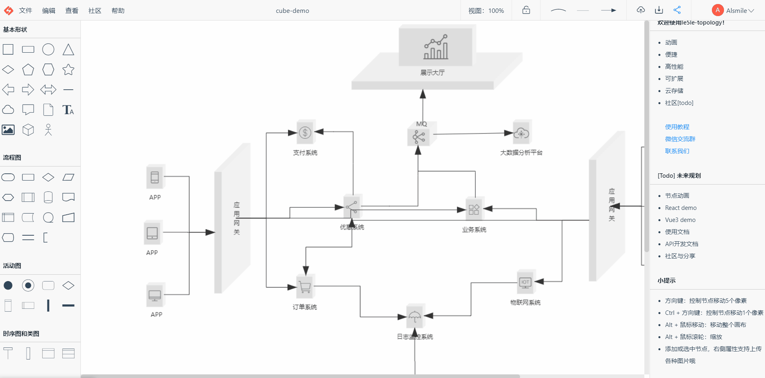Select the left arrow shape
765x378 pixels.
8,89
